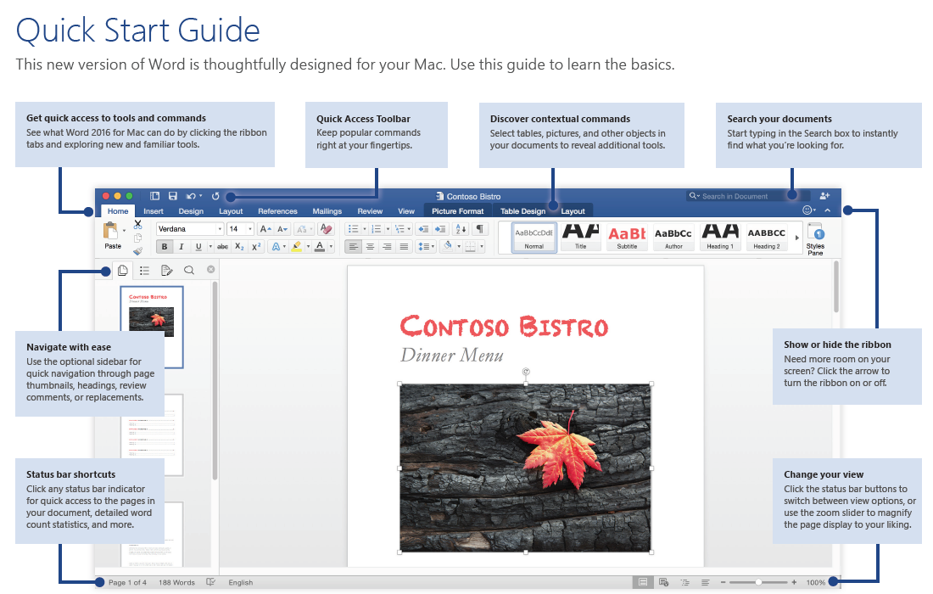The image size is (933, 594).
Task: Click the Format Painter brush icon
Action: 137,251
